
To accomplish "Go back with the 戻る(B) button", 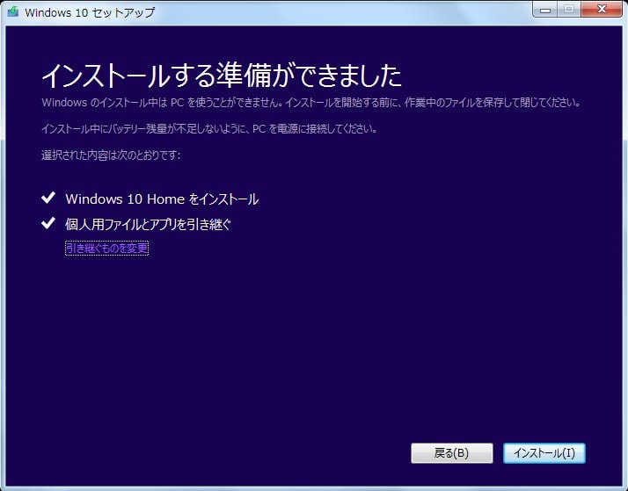I will [x=451, y=453].
